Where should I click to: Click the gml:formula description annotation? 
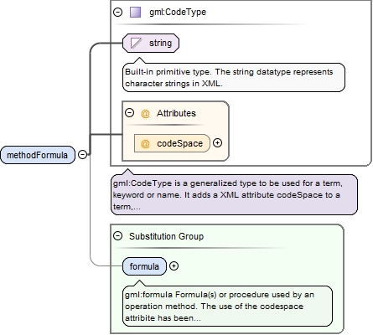[227, 306]
